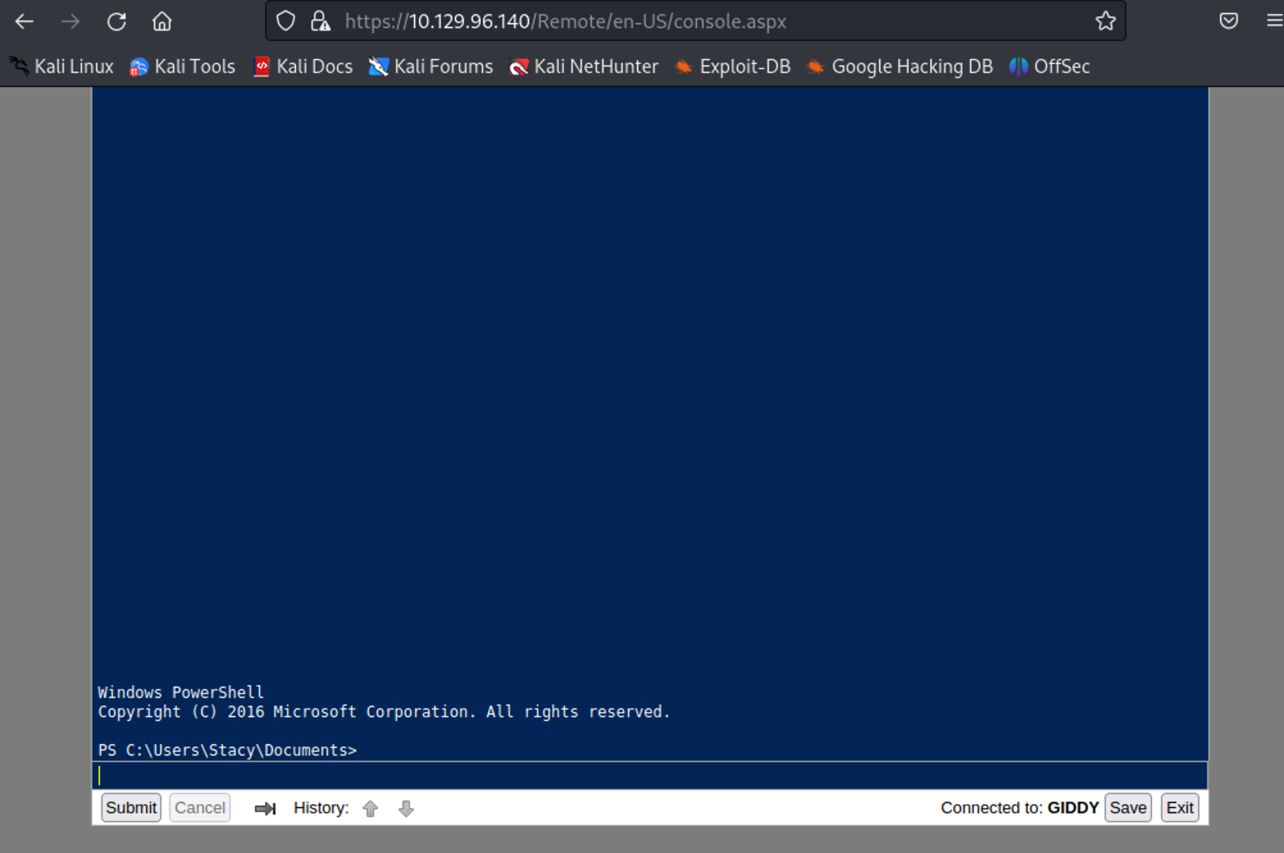Open the Pocket save icon

click(x=1228, y=21)
